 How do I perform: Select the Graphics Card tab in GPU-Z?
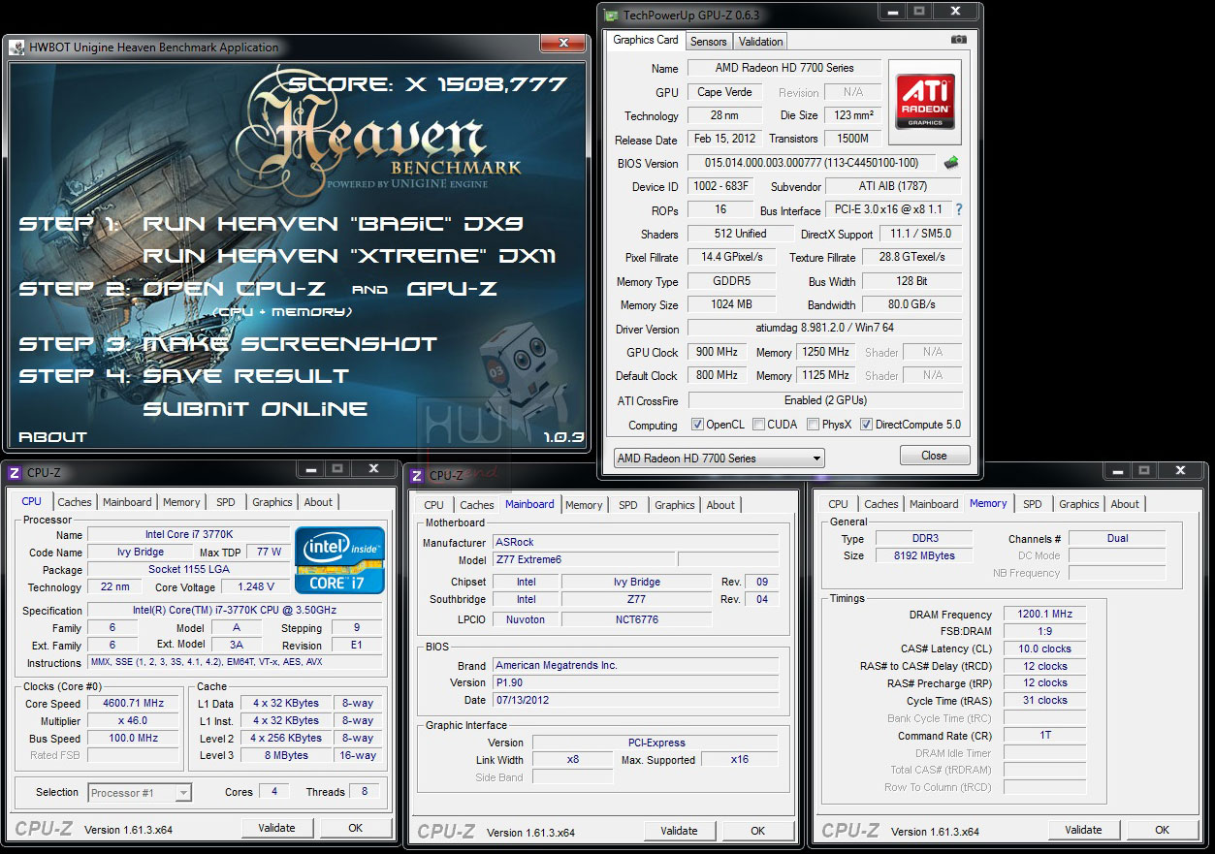tap(646, 40)
